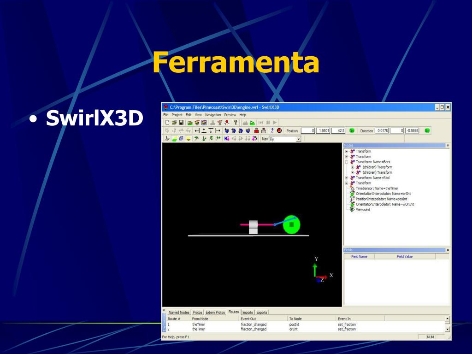Switch to the Protos tab
Viewport: 472px width, 354px height.
[197, 313]
